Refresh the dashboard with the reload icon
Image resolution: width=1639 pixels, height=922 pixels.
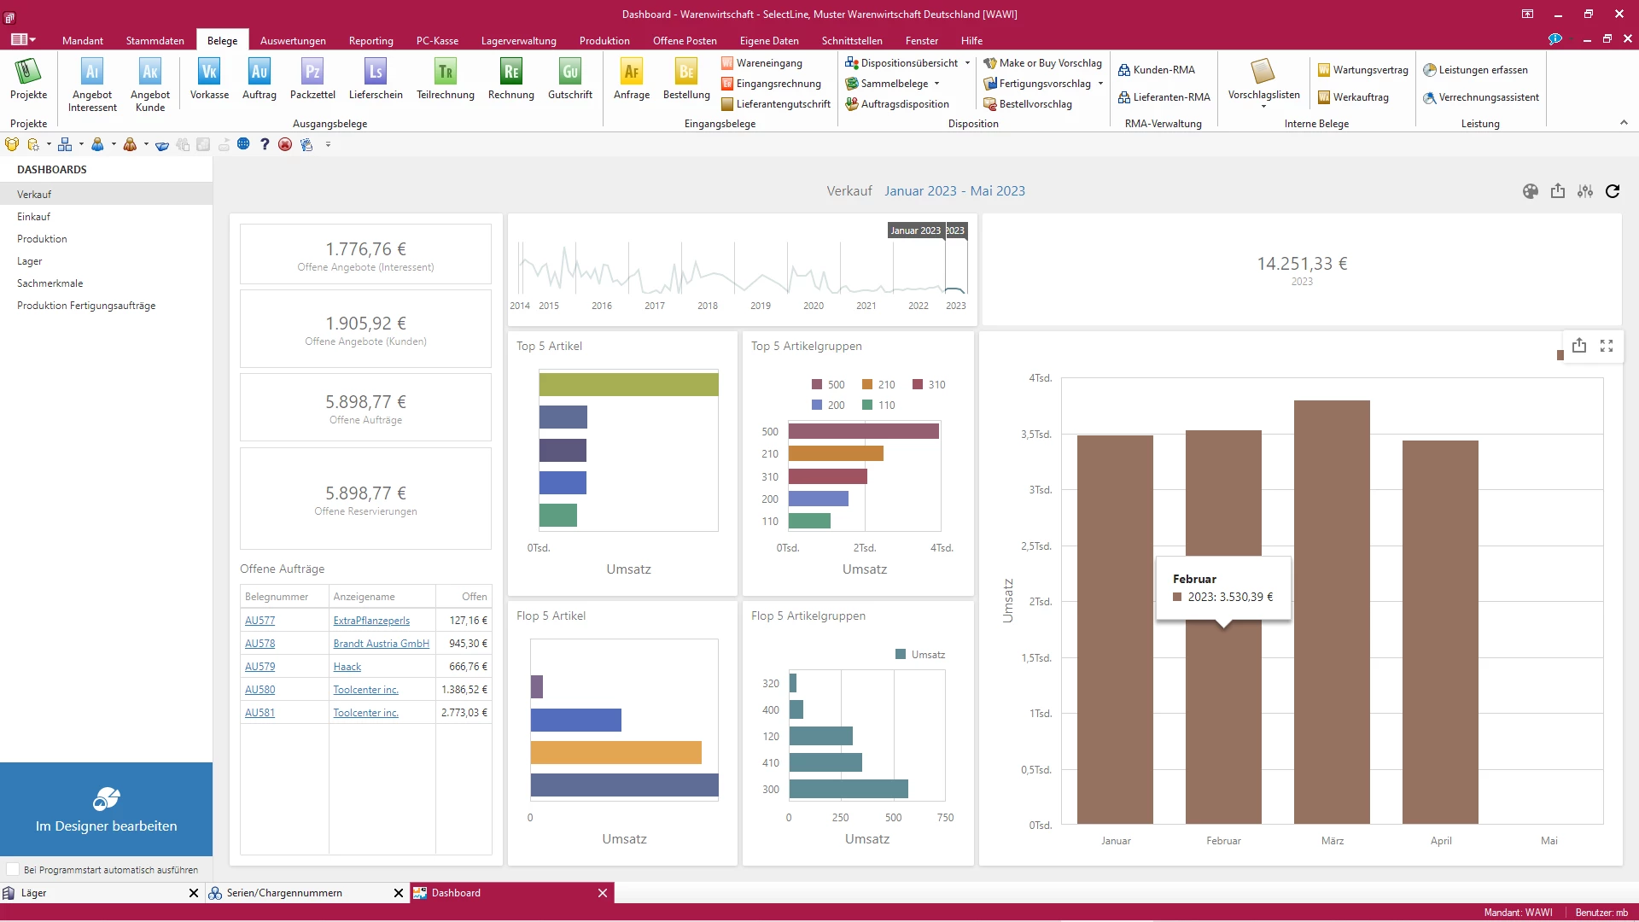coord(1613,191)
